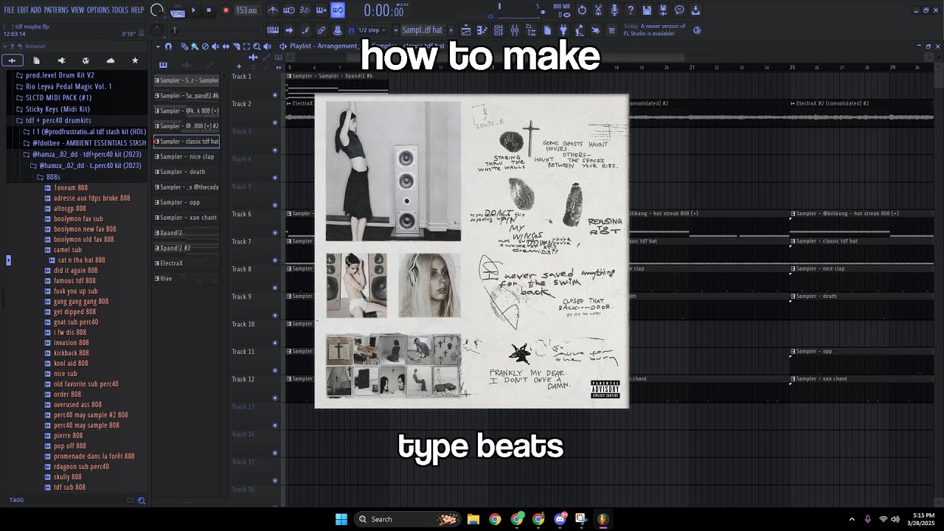Open the Playlist view button
This screenshot has height=531, width=944.
pyautogui.click(x=466, y=30)
